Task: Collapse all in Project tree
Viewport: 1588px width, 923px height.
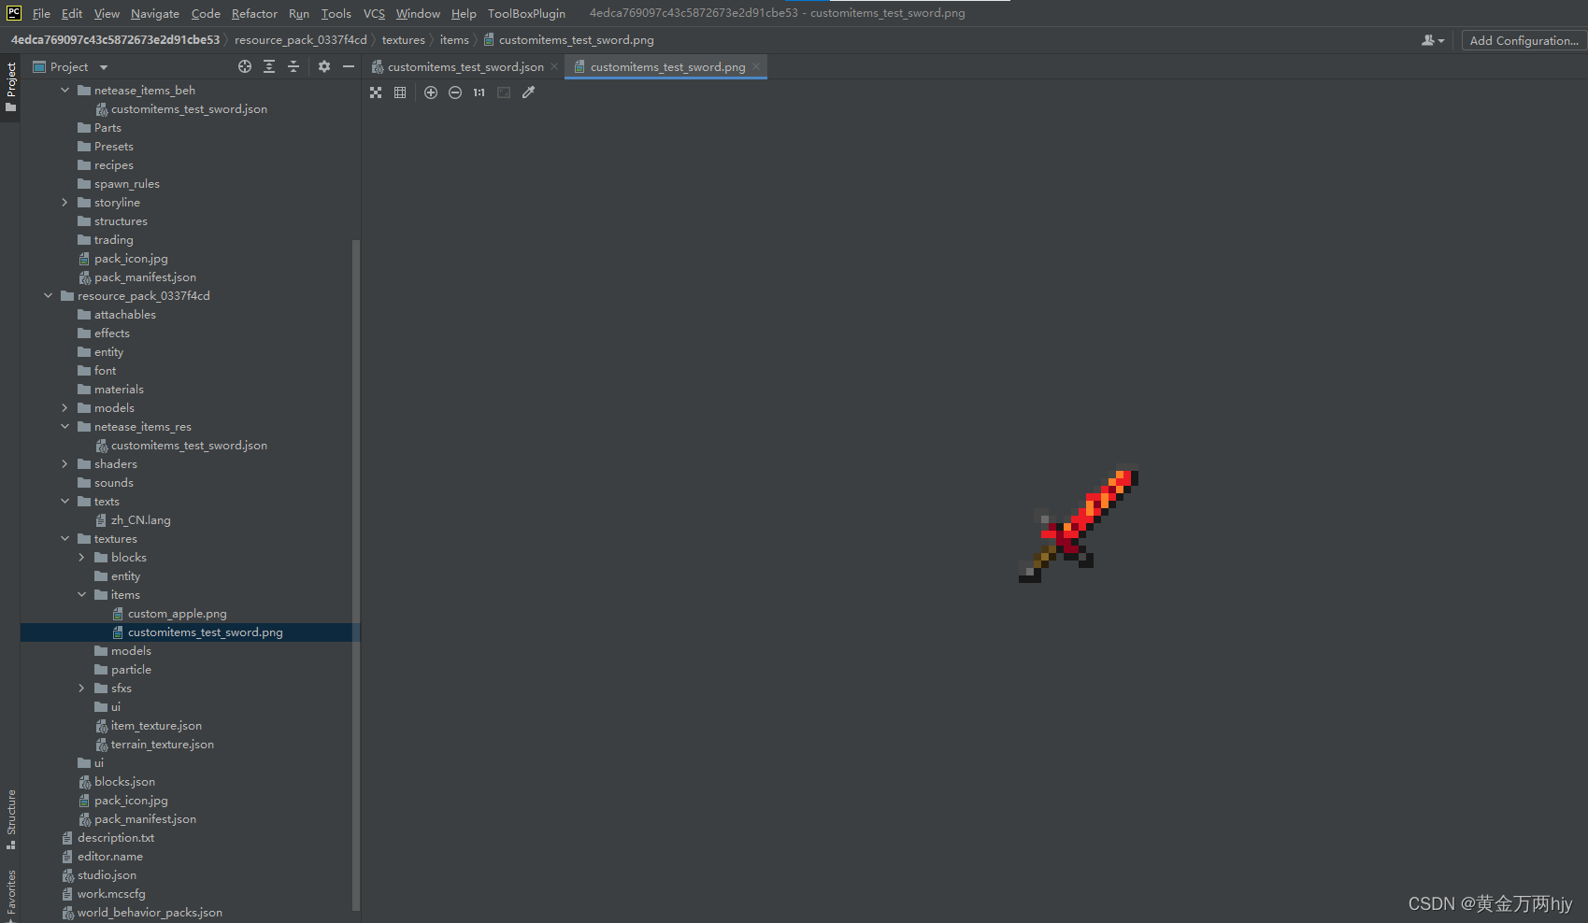Action: (x=293, y=66)
